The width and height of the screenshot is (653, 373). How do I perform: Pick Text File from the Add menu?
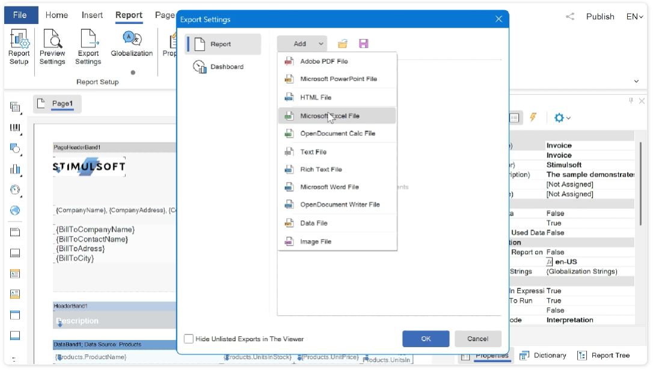click(337, 152)
